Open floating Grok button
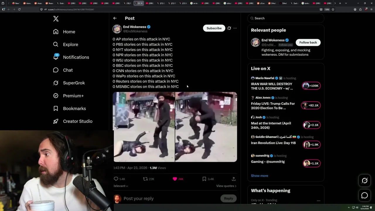Viewport: 375px width, 211px height. click(364, 181)
